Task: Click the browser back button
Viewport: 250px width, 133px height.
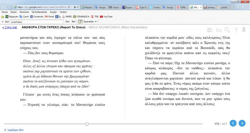Action: [4, 7]
